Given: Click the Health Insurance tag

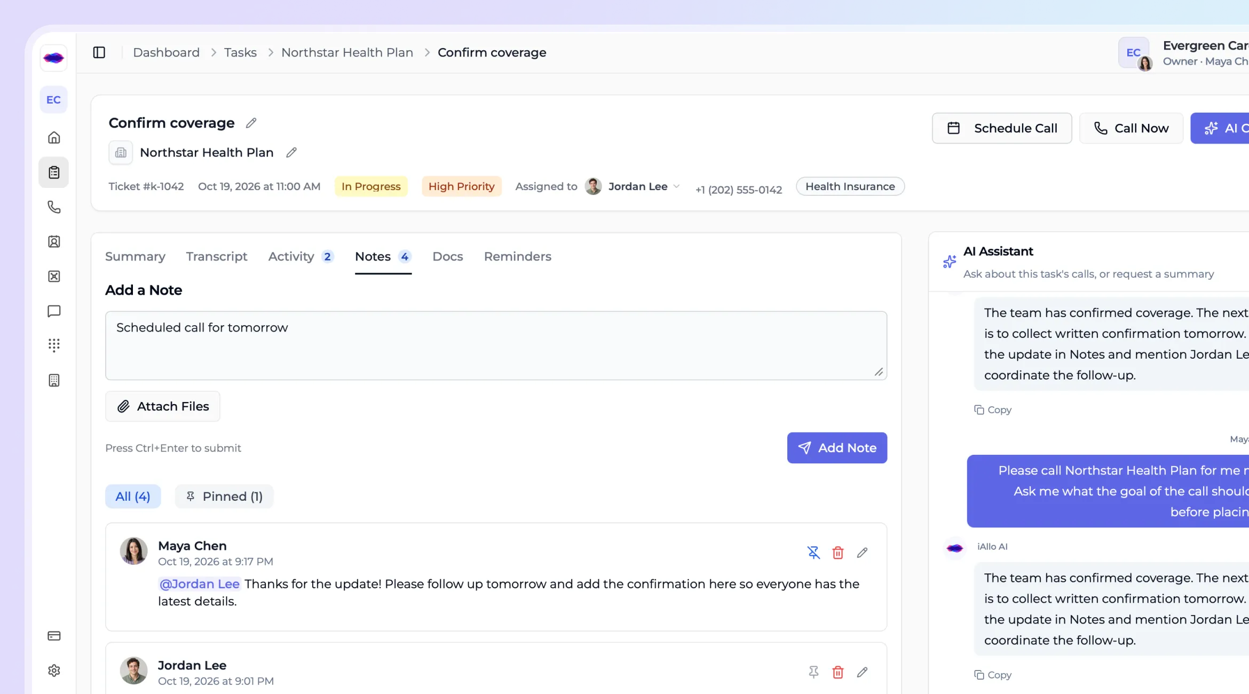Looking at the screenshot, I should (850, 186).
